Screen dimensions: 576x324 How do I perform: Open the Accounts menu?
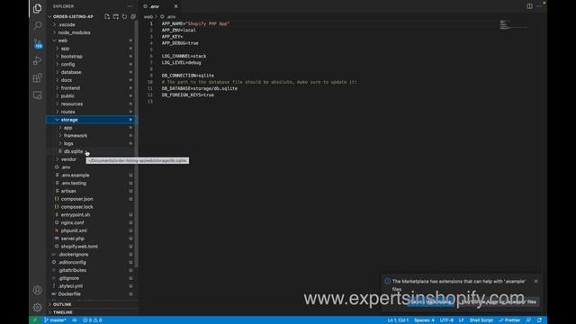pyautogui.click(x=38, y=290)
